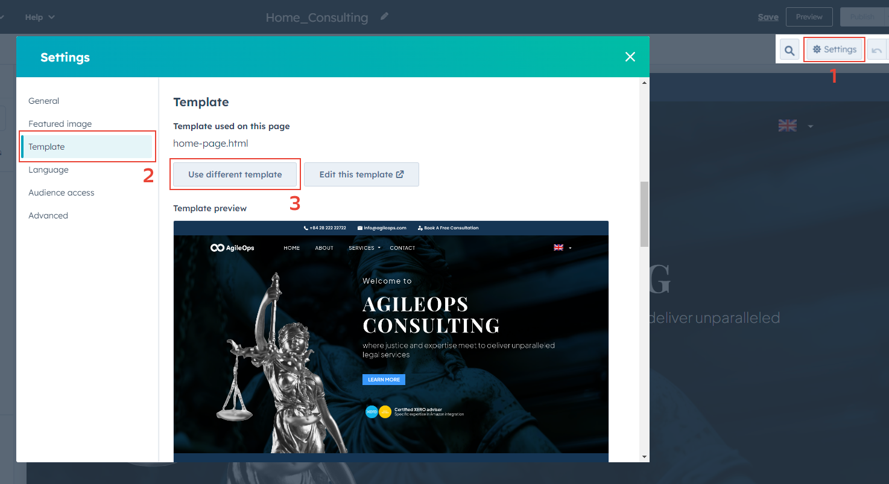
Task: Close the Settings dialog with X
Action: 630,57
